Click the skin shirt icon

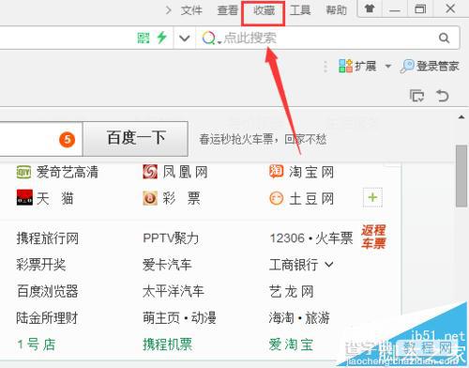tap(370, 8)
